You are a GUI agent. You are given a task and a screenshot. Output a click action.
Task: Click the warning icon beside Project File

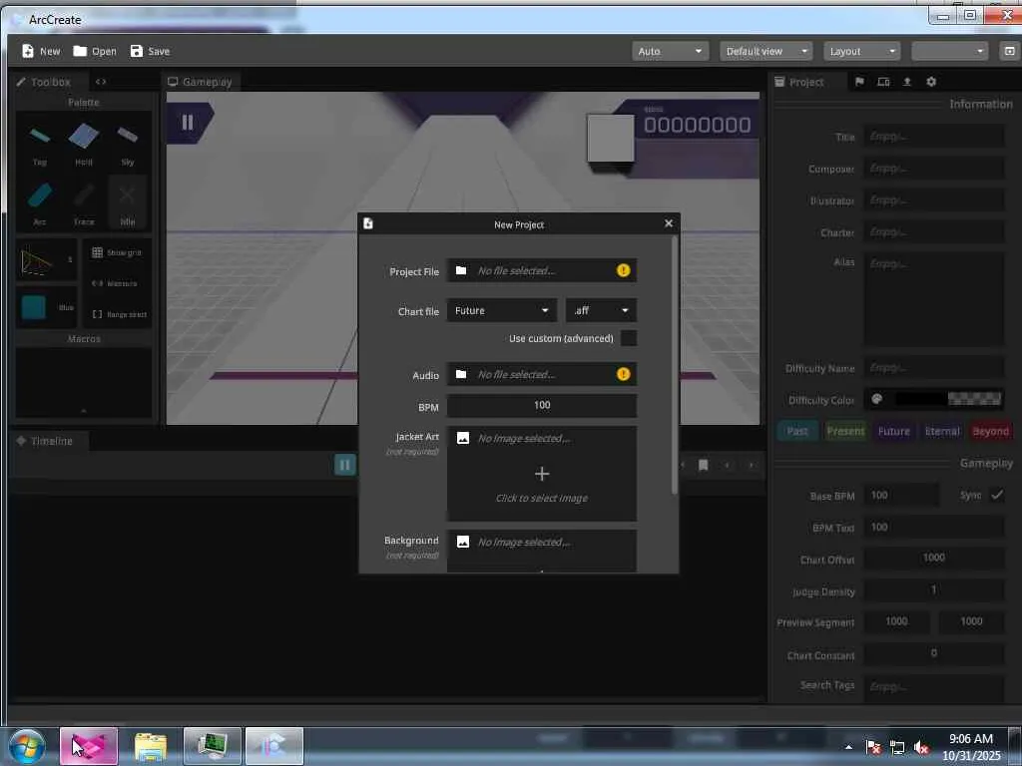click(623, 270)
